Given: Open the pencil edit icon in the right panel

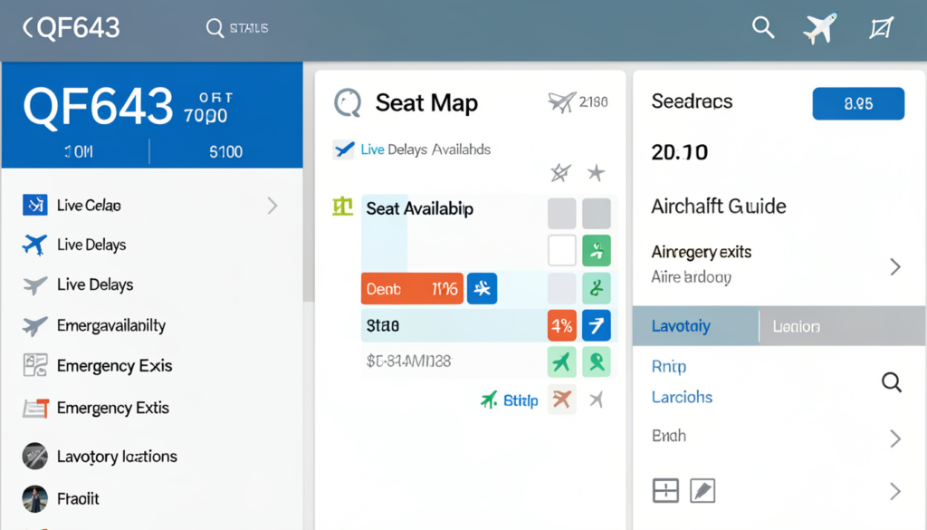Looking at the screenshot, I should coord(702,490).
